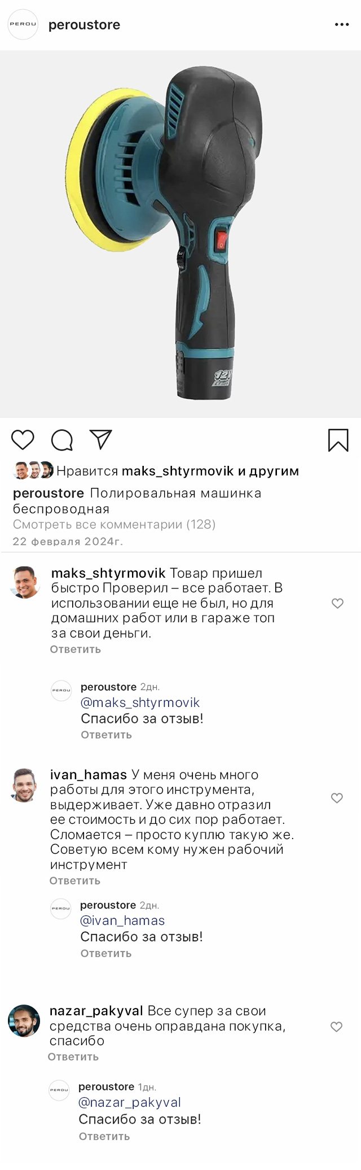Click the PEROU profile logo in header
Viewport: 361px width, 1170px height.
click(x=23, y=25)
